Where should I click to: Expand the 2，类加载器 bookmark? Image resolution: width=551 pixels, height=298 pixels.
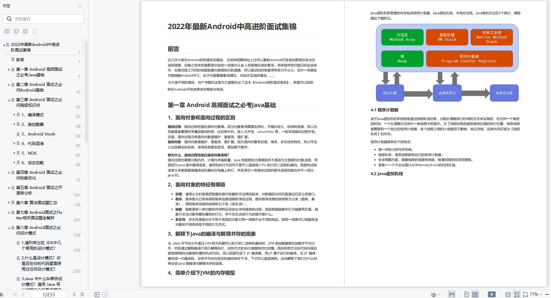click(14, 125)
